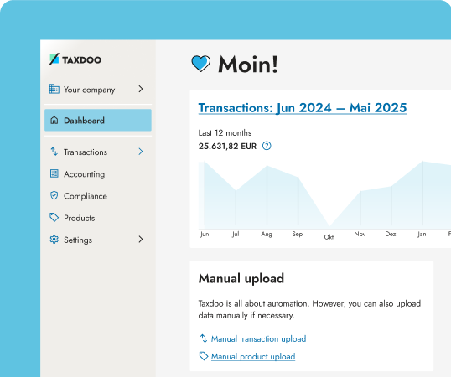Click the blue heart icon next to Moin!
This screenshot has height=377, width=451.
pyautogui.click(x=200, y=64)
